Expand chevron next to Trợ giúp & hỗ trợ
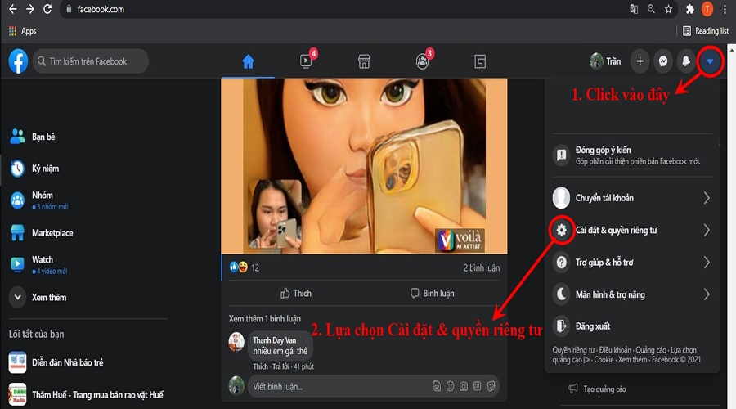Screen dimensions: 736x409 [x=707, y=262]
